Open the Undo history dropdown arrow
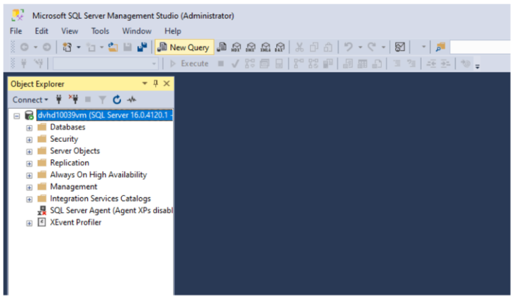Viewport: 519px width, 302px height. [x=360, y=47]
